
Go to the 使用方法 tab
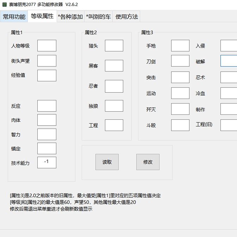tap(126, 17)
